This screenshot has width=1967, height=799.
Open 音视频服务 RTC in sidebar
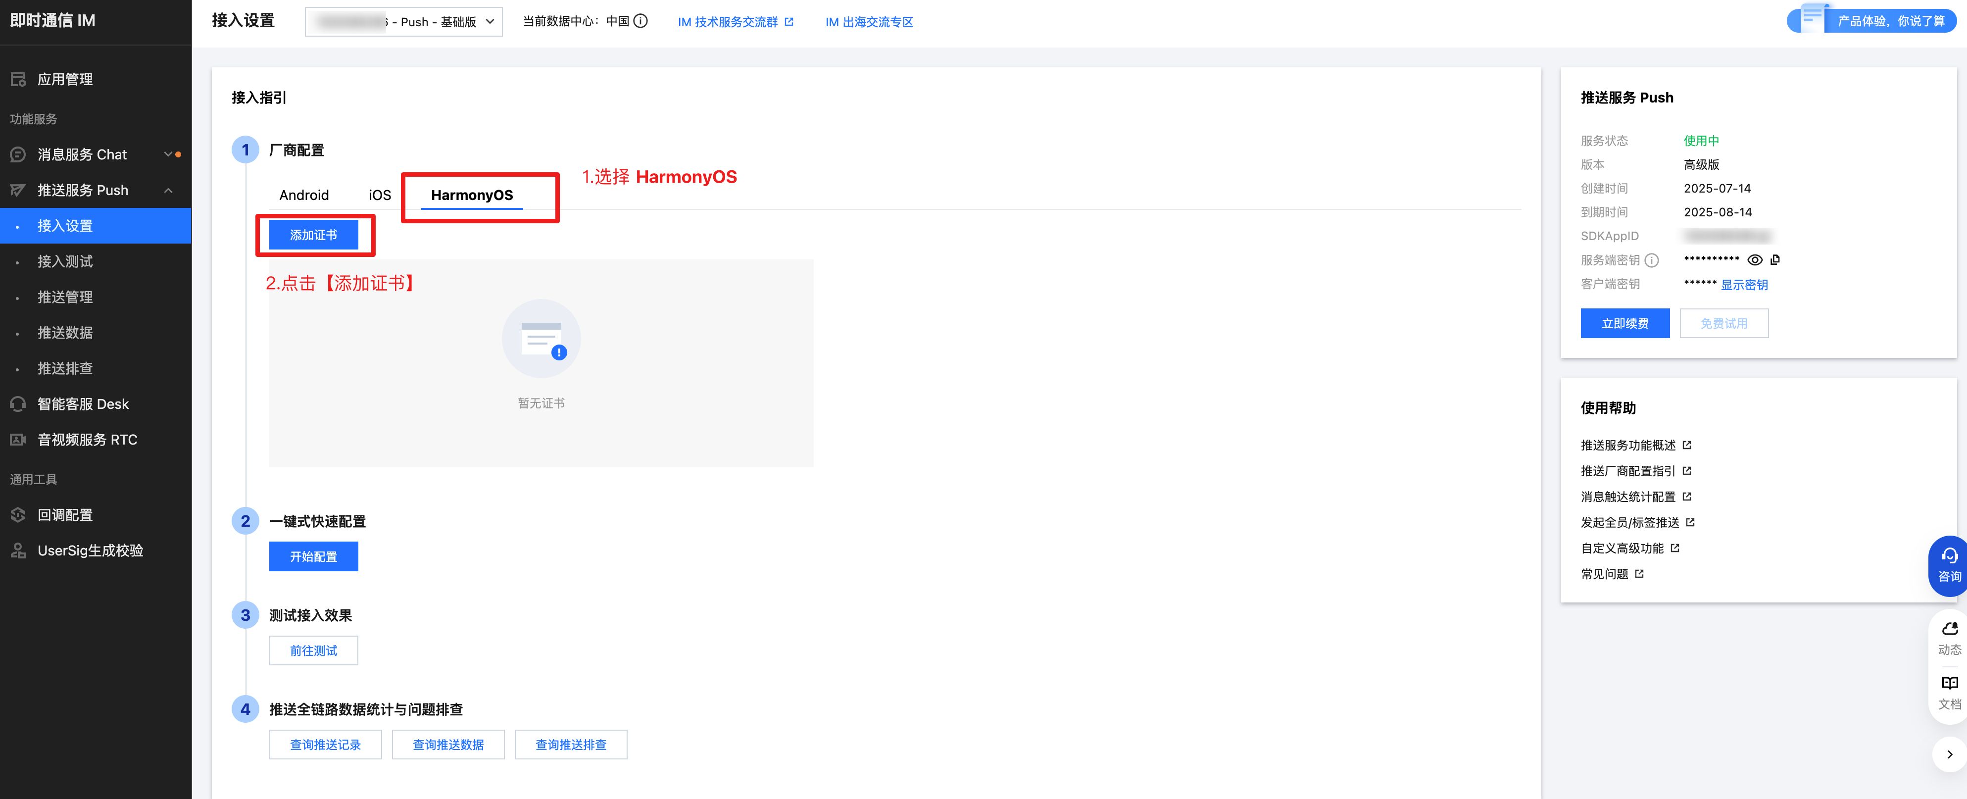click(x=87, y=440)
